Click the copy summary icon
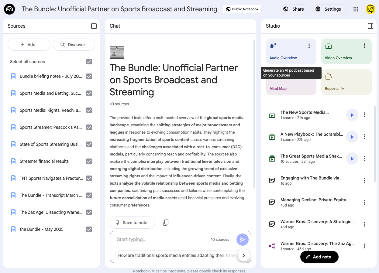The width and height of the screenshot is (379, 273). (x=166, y=223)
